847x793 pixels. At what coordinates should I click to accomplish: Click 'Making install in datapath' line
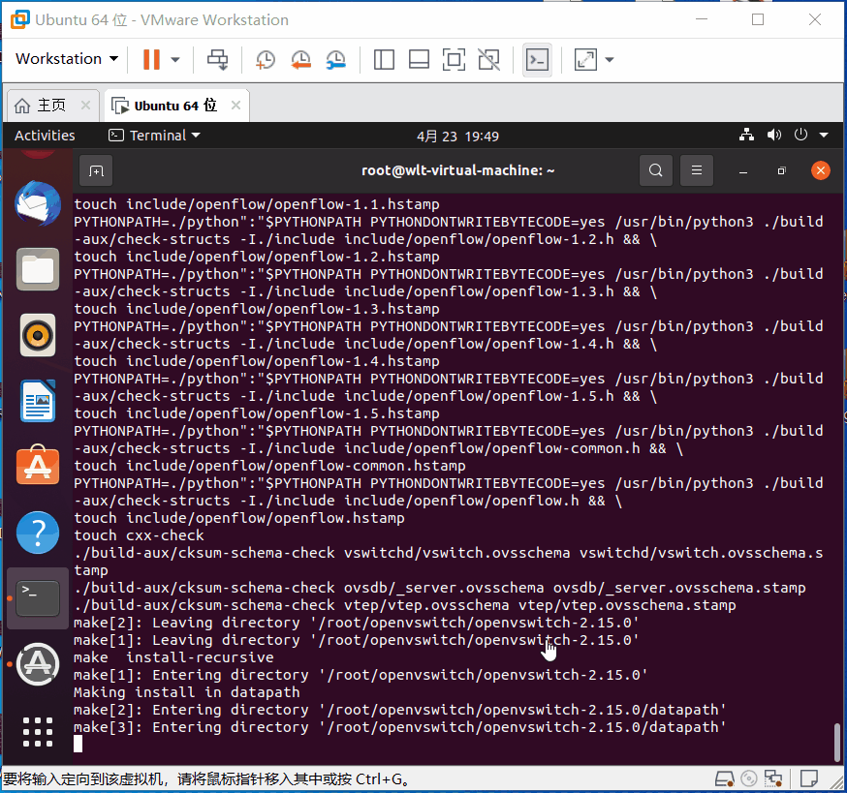pyautogui.click(x=186, y=692)
